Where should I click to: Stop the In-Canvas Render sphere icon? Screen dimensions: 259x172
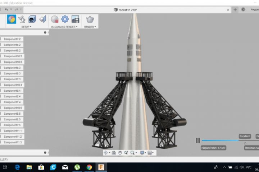(x=55, y=19)
